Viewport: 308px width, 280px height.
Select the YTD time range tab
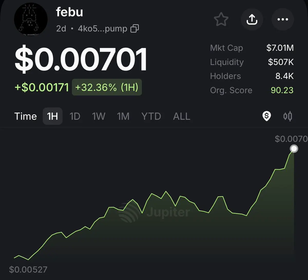[151, 116]
